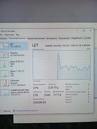Click the resource monitor icon
Viewport: 97px width, 129px height.
(x=14, y=111)
